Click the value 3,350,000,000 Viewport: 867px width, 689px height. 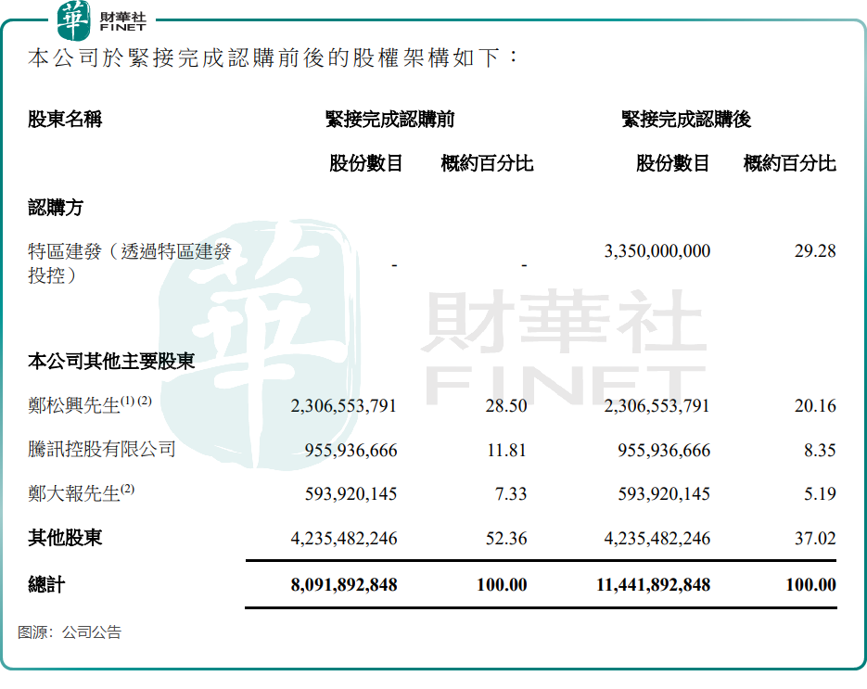tap(657, 251)
